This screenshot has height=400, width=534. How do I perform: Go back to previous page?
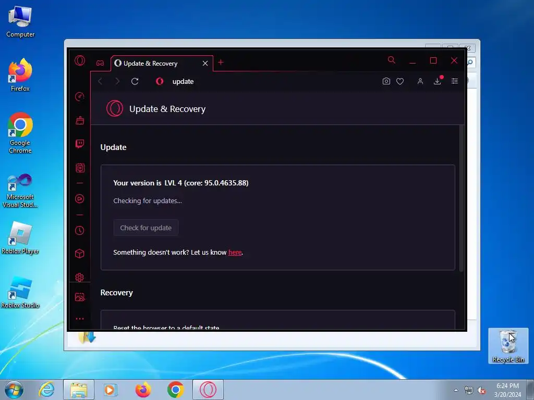coord(100,81)
